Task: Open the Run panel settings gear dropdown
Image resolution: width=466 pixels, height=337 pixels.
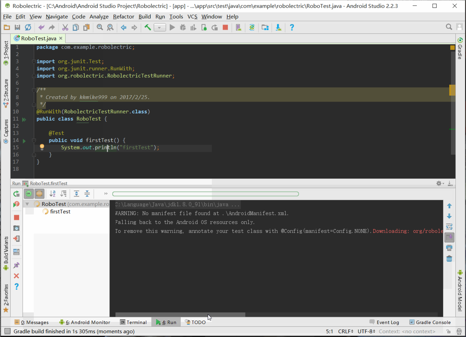Action: [440, 183]
